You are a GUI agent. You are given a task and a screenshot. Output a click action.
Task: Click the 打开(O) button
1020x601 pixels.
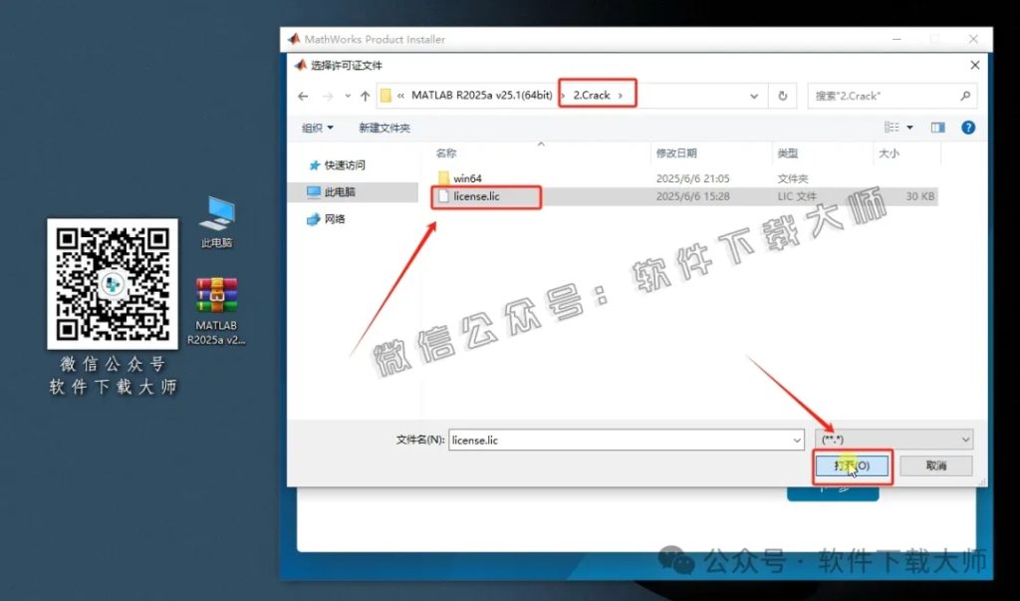pos(852,465)
